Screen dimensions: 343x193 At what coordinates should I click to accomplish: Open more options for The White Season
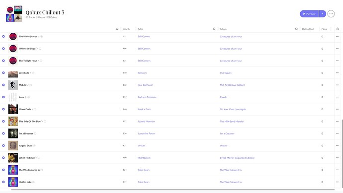pos(338,36)
